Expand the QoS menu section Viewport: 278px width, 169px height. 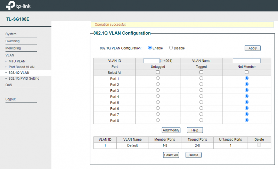click(9, 85)
